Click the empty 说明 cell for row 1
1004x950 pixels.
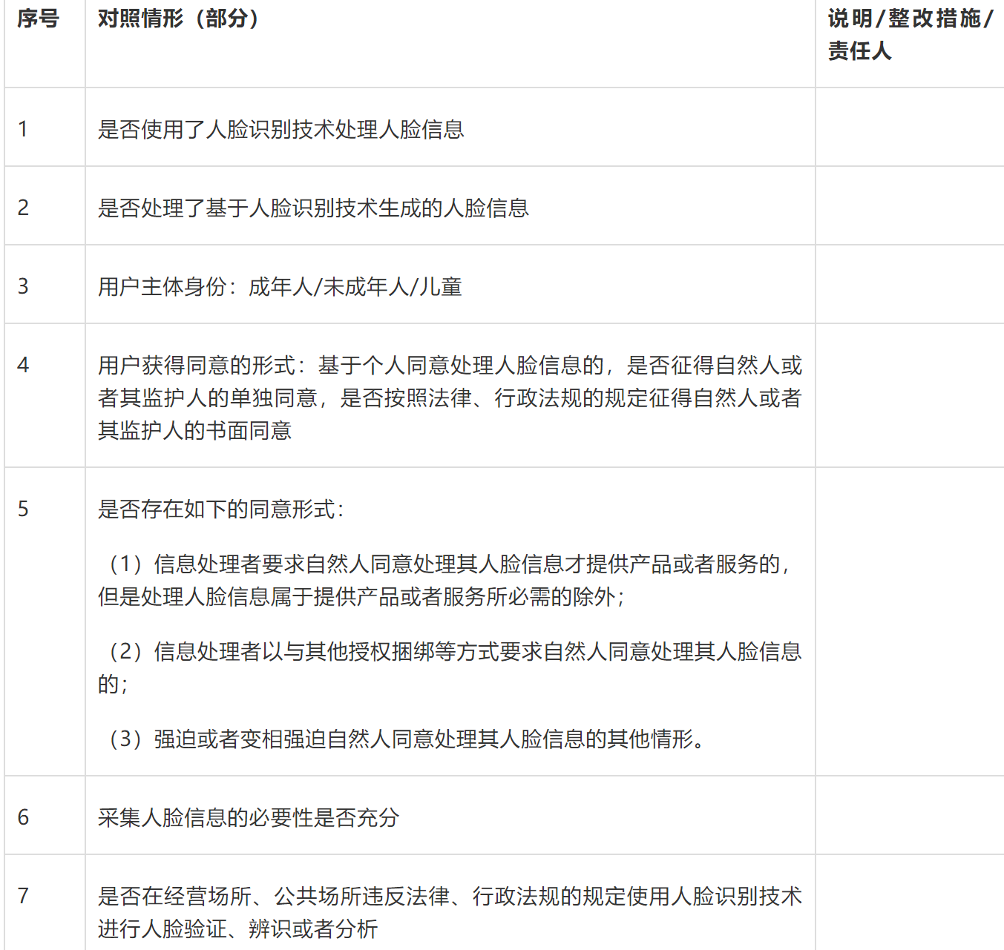(x=910, y=127)
